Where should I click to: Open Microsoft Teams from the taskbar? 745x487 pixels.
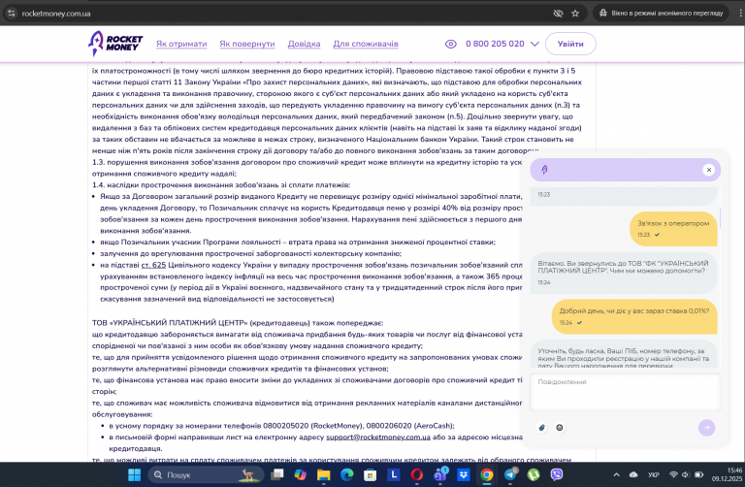440,474
